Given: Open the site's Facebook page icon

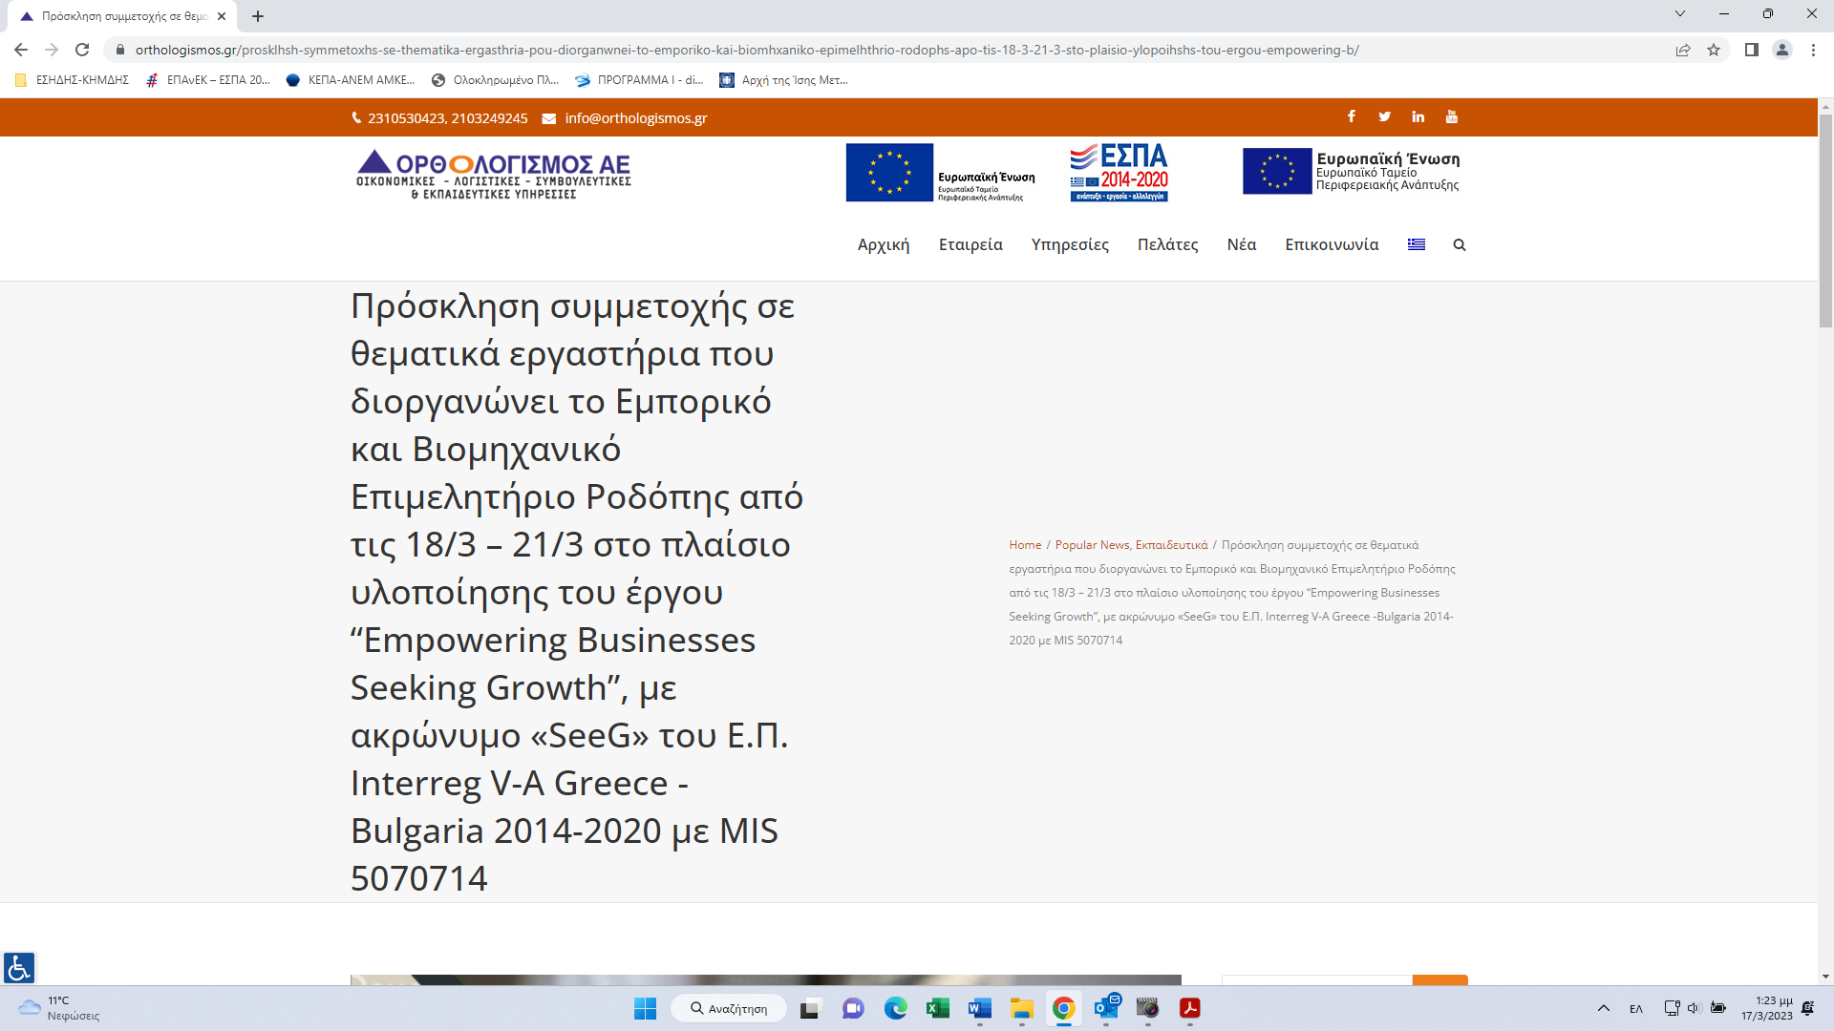Looking at the screenshot, I should pyautogui.click(x=1351, y=116).
